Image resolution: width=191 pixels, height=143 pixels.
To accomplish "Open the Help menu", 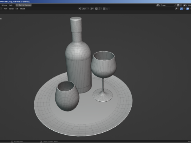I will 11,5.
